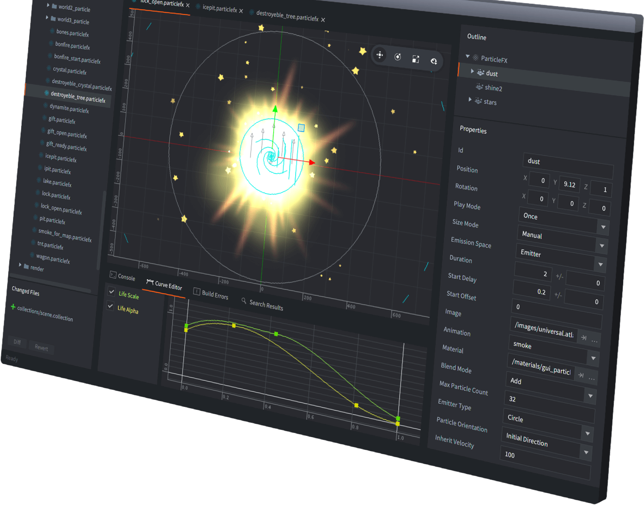Open the Blend Mode dropdown showing Add

pyautogui.click(x=551, y=387)
